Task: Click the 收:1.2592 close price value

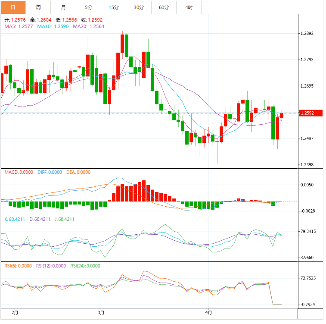Action: [x=92, y=20]
